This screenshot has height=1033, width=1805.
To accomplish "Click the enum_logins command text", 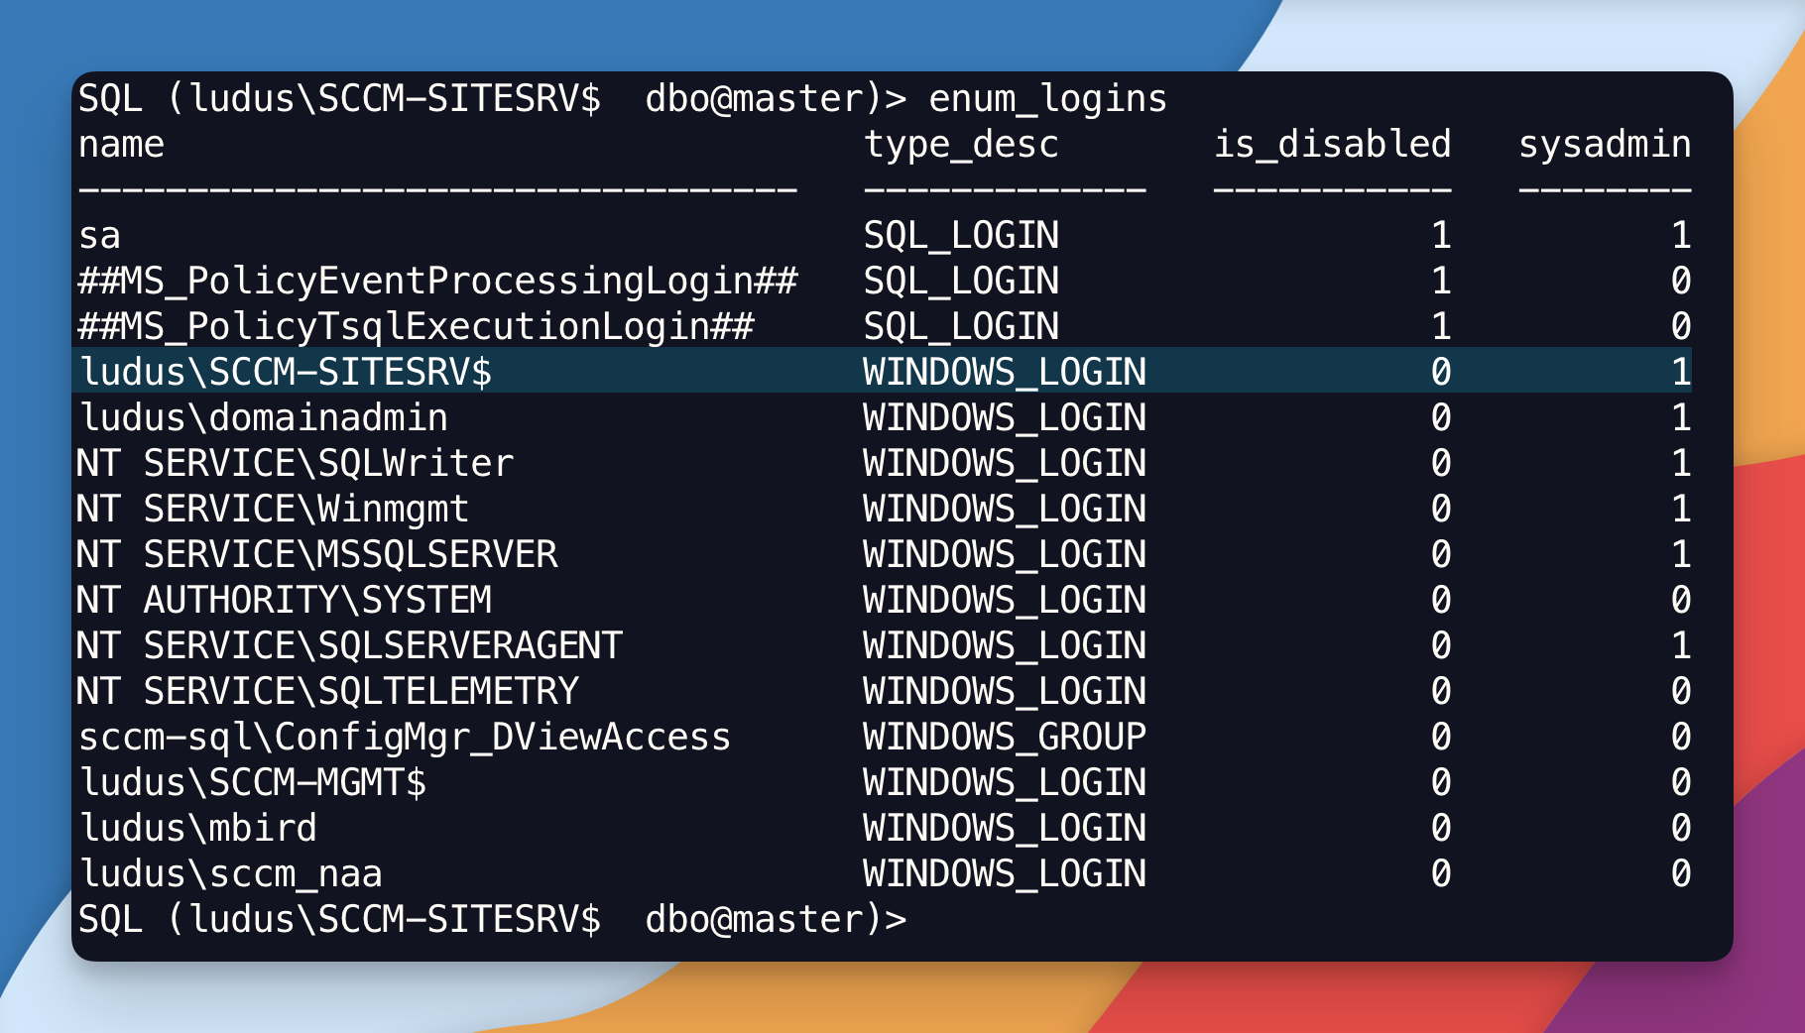I will click(1046, 98).
